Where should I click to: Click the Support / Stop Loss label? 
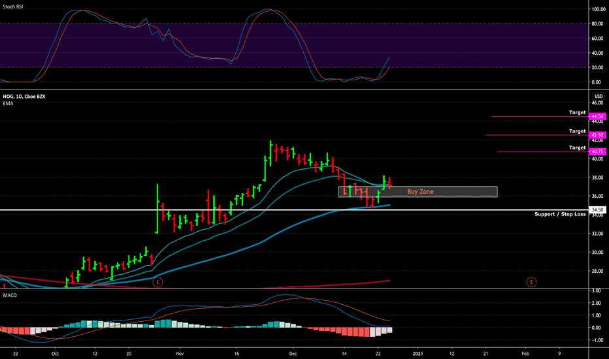point(560,214)
